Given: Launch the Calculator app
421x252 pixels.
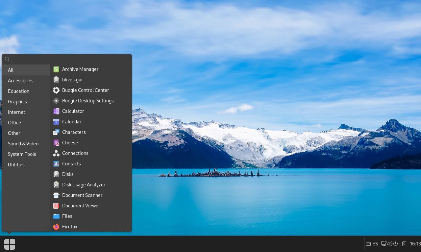Looking at the screenshot, I should pyautogui.click(x=90, y=111).
